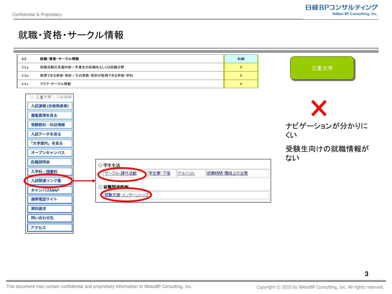
Task: Click the Copyright 2010 NikkeiBP footer text
Action: point(320,287)
